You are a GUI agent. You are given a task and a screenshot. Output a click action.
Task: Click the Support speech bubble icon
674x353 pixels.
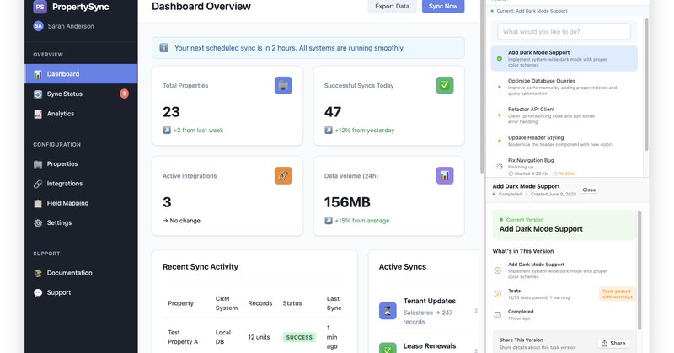pyautogui.click(x=38, y=293)
